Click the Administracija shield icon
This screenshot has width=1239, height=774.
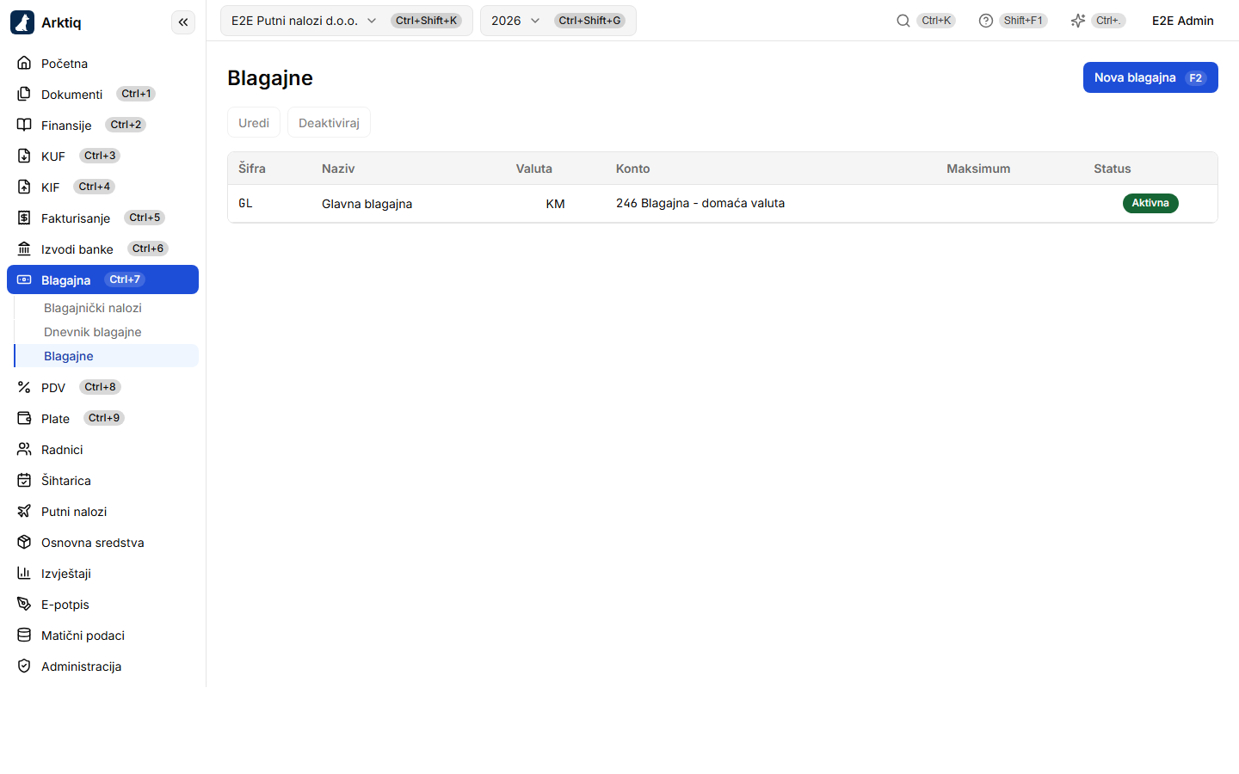tap(24, 666)
